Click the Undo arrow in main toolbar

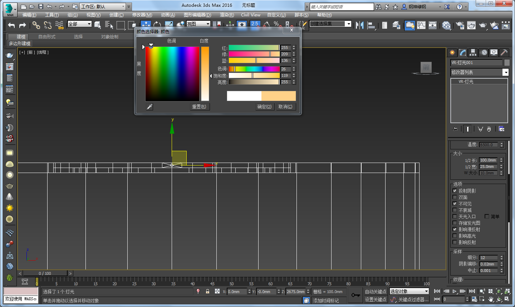point(11,25)
